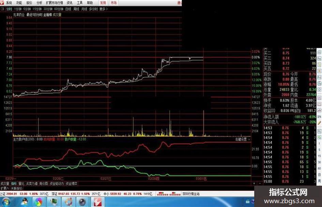Open Windows Start menu orb
The height and width of the screenshot is (207, 322).
pos(6,202)
